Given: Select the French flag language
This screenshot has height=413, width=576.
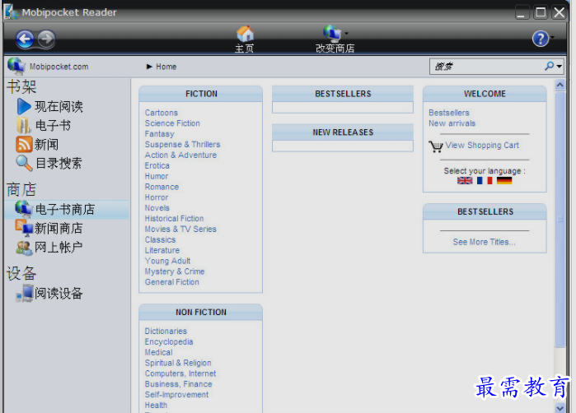Looking at the screenshot, I should (485, 180).
